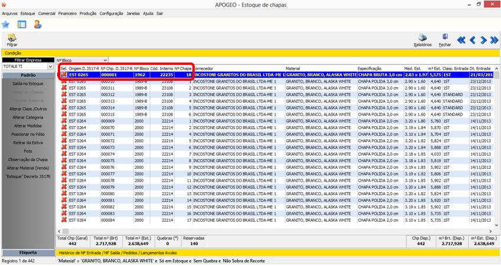The height and width of the screenshot is (266, 501).
Task: Click Alterar Material (Venda) action
Action: 28,168
